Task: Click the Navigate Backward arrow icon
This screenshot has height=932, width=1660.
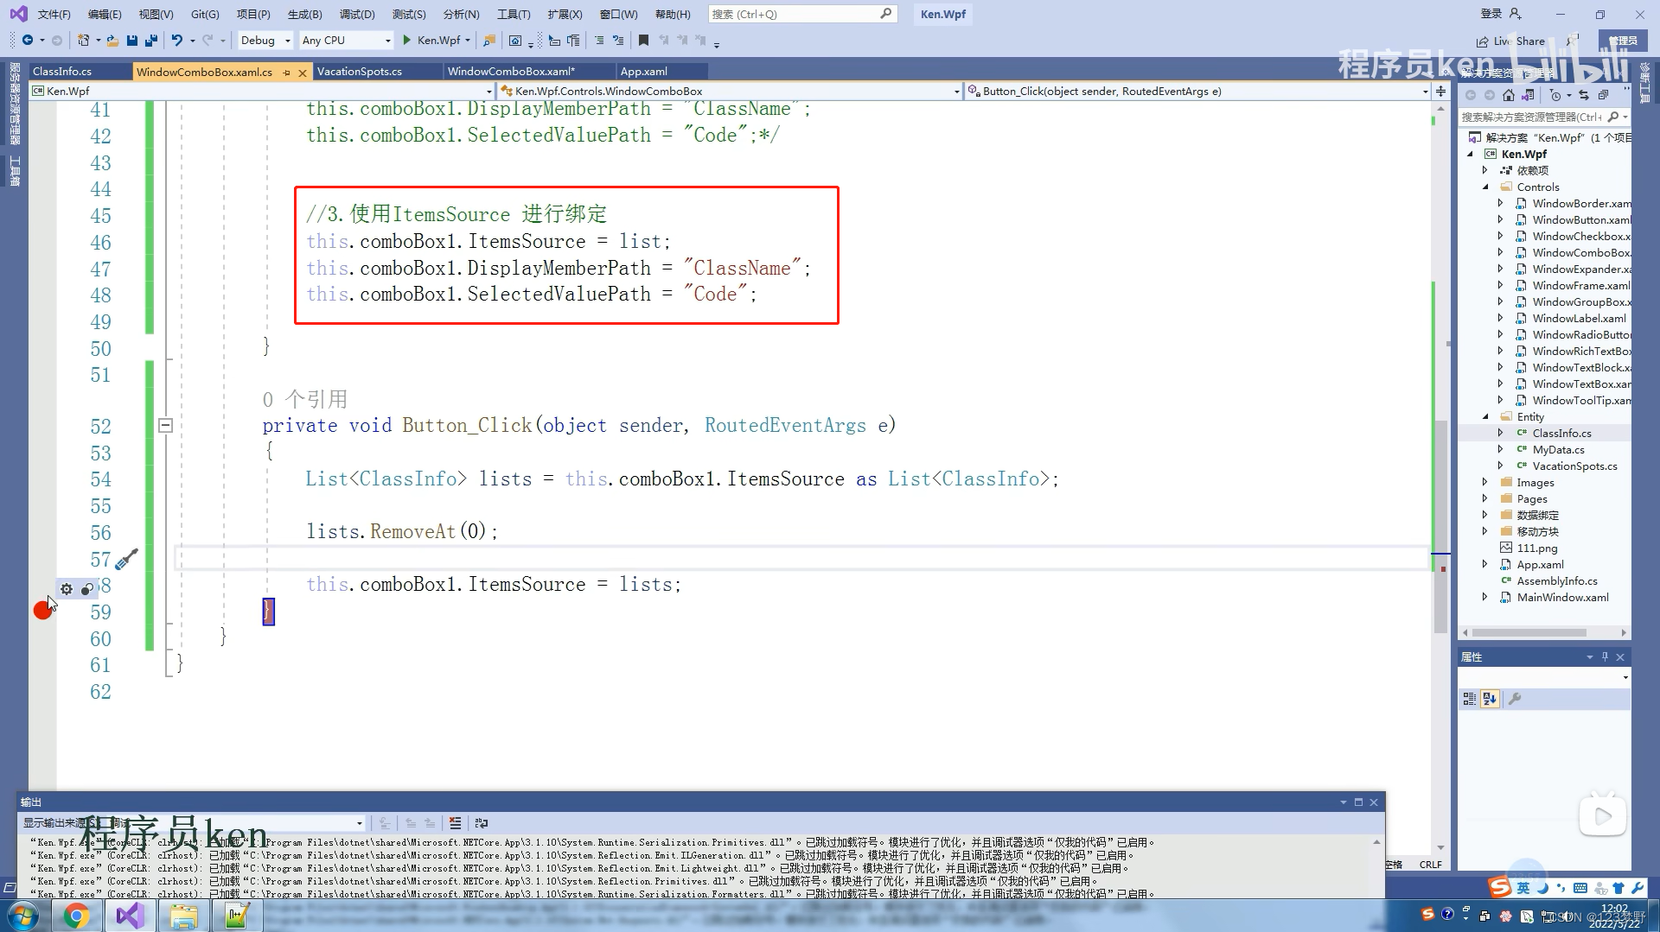Action: click(x=27, y=40)
